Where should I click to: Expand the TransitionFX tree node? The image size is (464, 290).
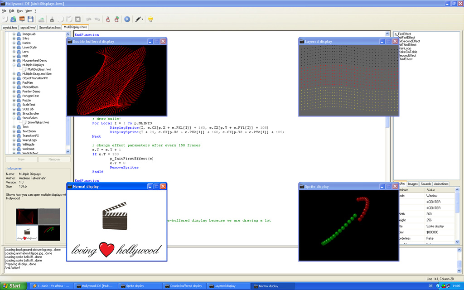pyautogui.click(x=14, y=135)
